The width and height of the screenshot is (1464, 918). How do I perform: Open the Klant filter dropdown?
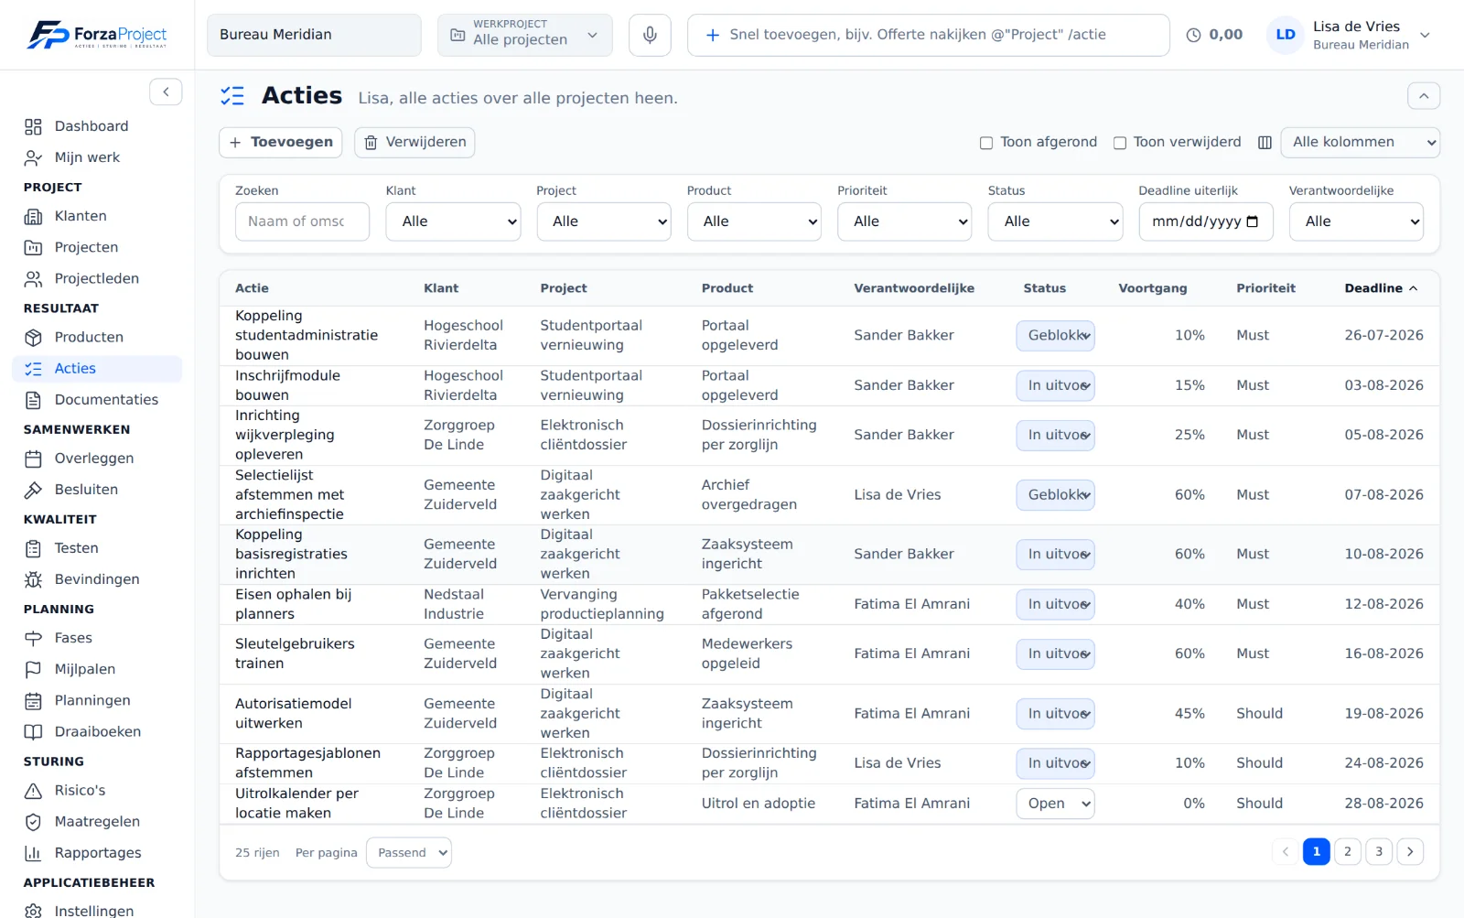[x=453, y=221]
